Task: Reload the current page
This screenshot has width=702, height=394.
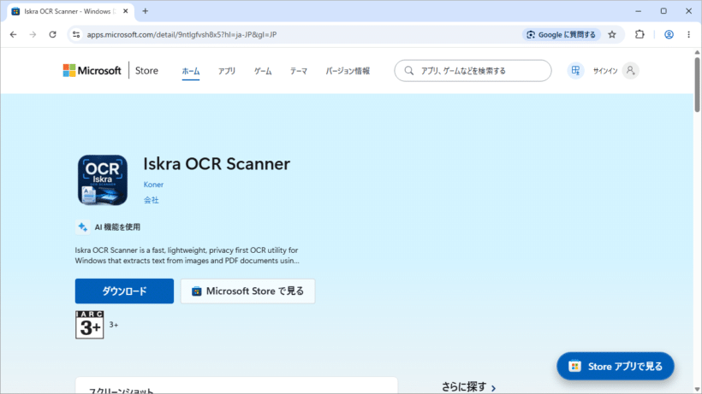Action: [52, 34]
